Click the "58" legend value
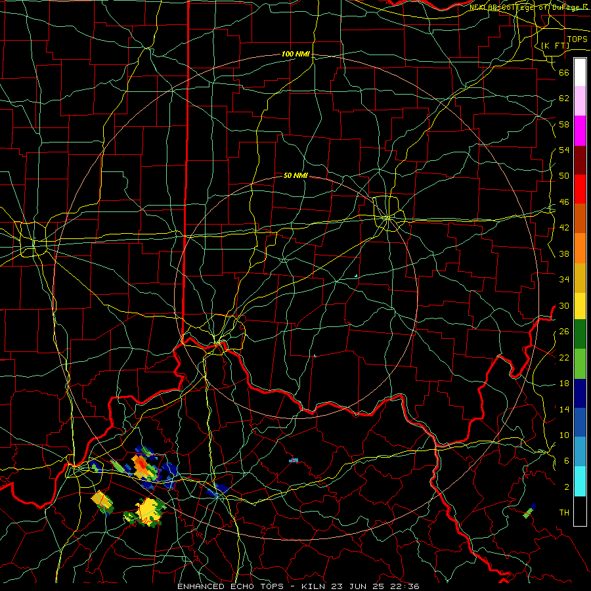Image resolution: width=591 pixels, height=591 pixels. [x=564, y=125]
